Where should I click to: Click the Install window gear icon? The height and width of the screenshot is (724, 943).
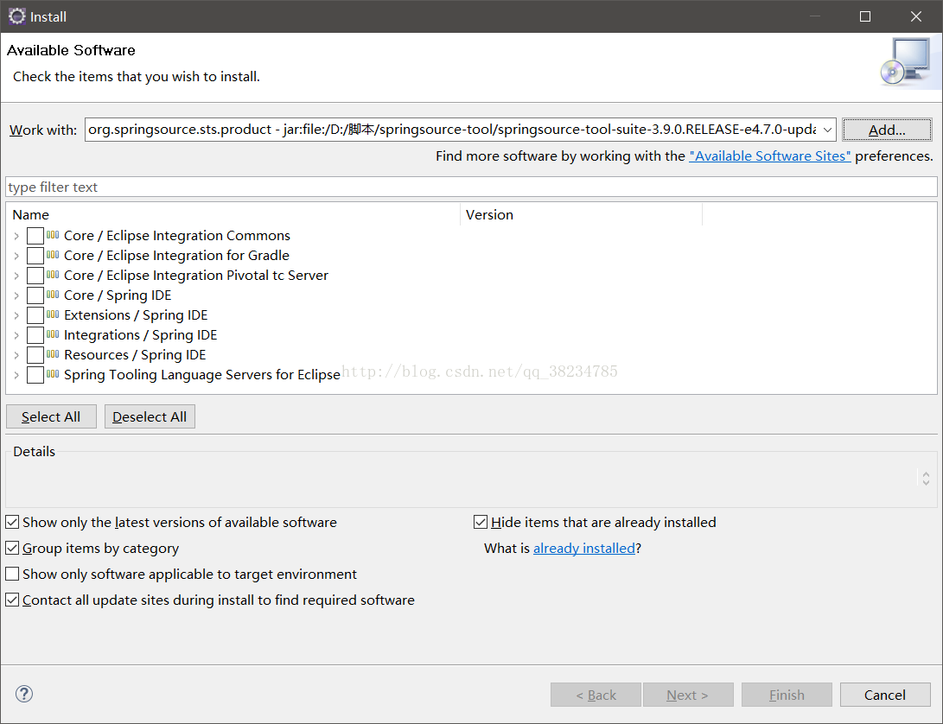(x=16, y=16)
